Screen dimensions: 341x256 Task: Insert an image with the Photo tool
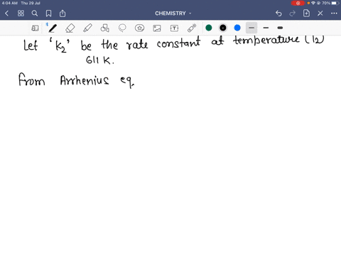tap(157, 28)
